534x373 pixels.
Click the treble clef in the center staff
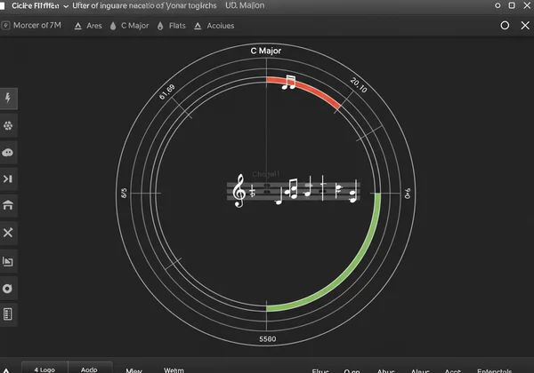tap(239, 191)
